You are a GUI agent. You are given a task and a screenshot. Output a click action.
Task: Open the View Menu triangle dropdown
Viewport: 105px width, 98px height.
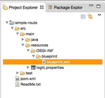tap(99, 15)
